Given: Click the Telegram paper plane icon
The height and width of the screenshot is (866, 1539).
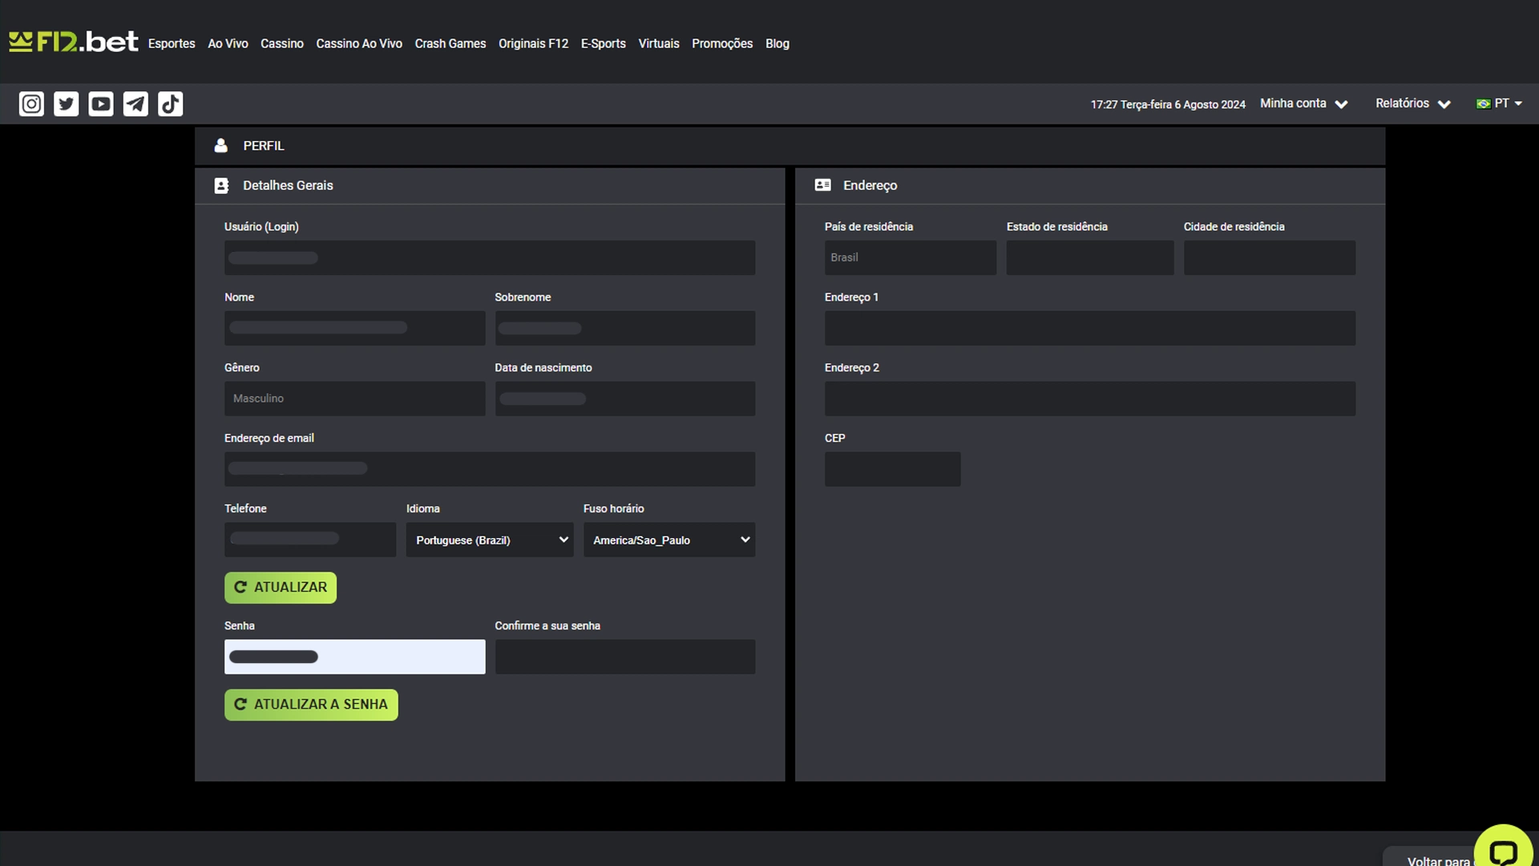Looking at the screenshot, I should (x=135, y=103).
